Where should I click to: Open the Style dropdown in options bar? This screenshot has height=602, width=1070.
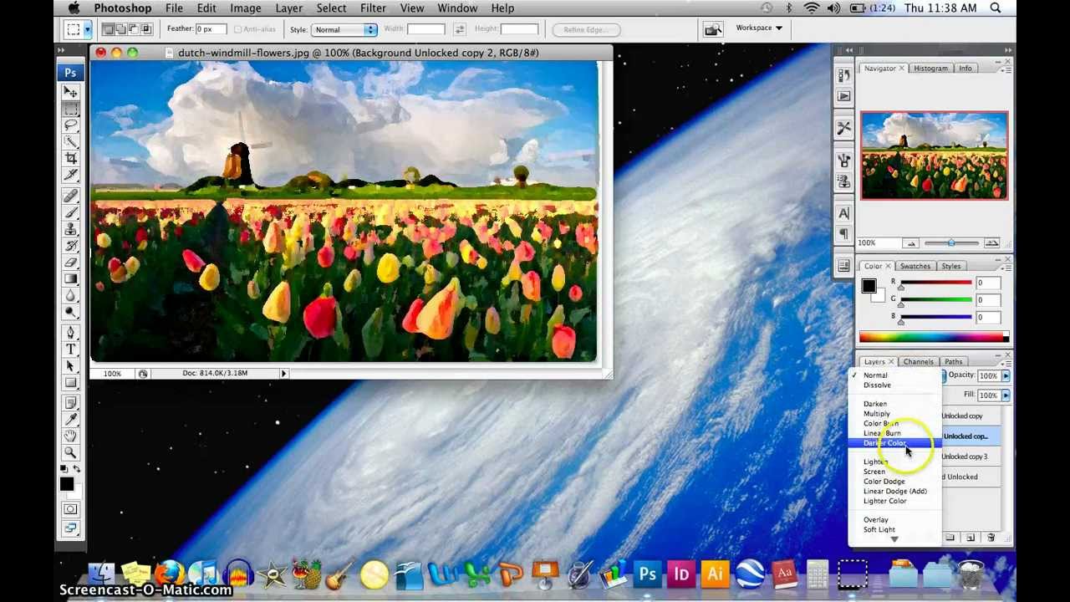pyautogui.click(x=344, y=29)
